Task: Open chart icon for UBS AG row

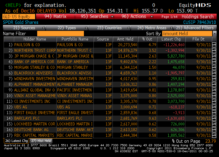Action: (x=214, y=107)
